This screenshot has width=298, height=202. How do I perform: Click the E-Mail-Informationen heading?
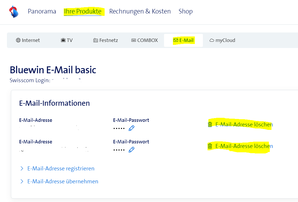tap(54, 103)
